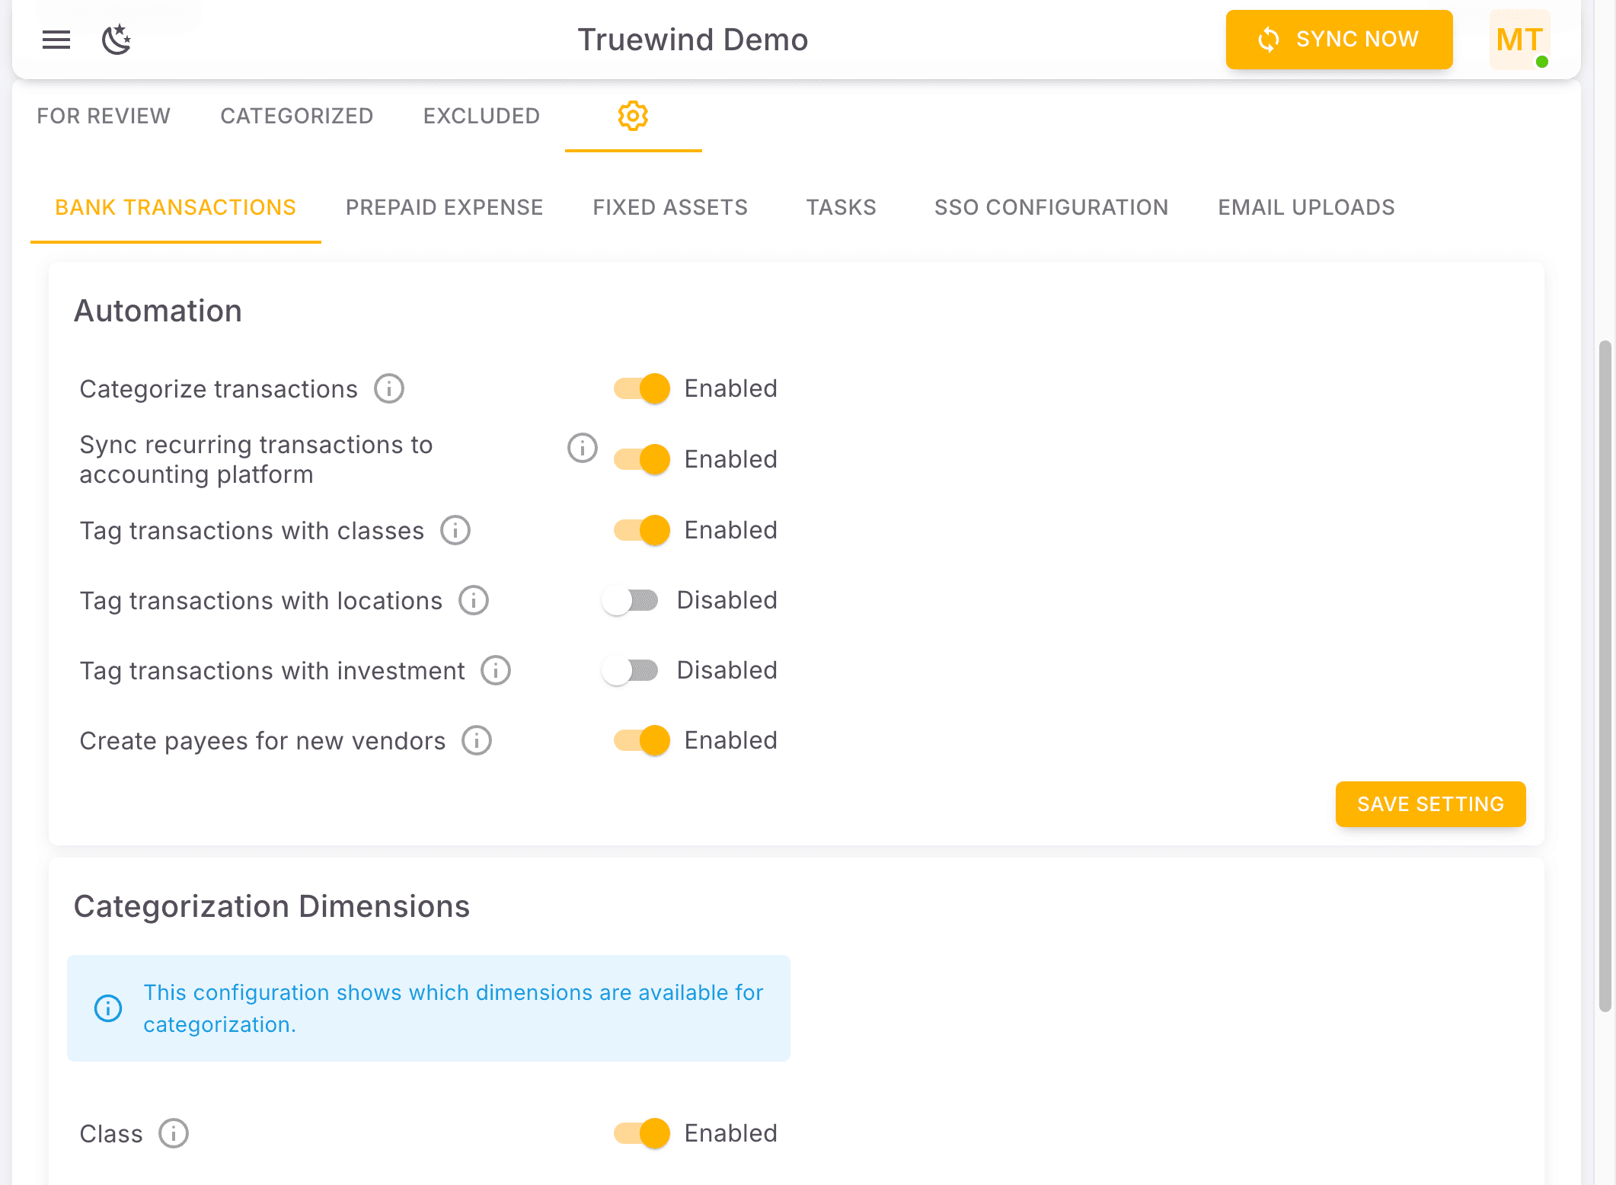Switch to the SSO CONFIGURATION tab

(x=1052, y=206)
